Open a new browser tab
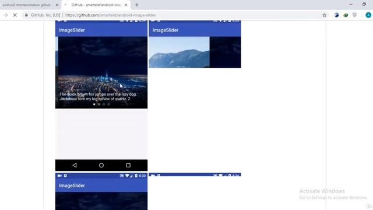This screenshot has height=210, width=373. point(137,5)
